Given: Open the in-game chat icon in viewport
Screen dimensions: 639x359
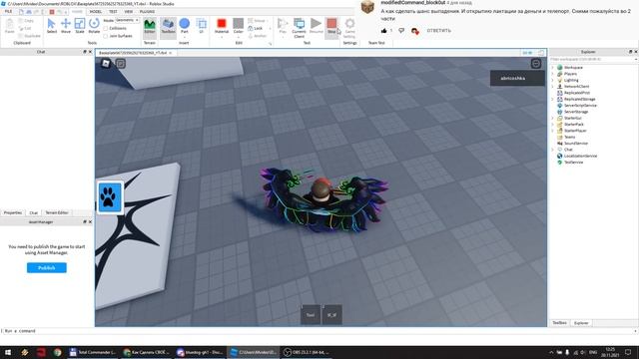Looking at the screenshot, I should (x=120, y=63).
